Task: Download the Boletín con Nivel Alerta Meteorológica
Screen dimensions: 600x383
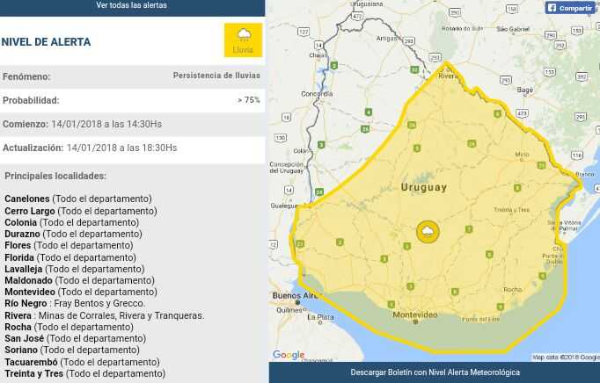Action: (x=435, y=372)
